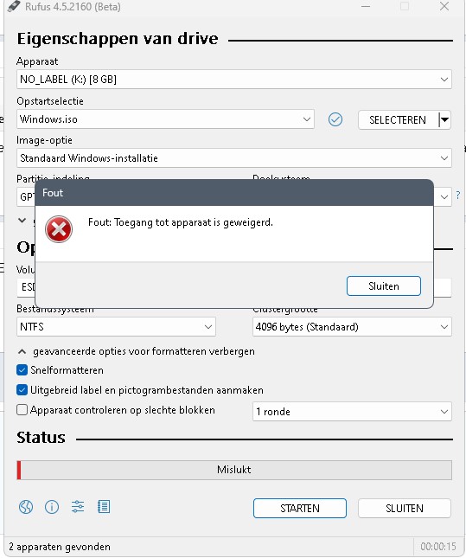Click the red error icon in dialog

pos(59,229)
